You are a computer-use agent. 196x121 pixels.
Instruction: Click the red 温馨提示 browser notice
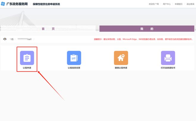pos(143,39)
